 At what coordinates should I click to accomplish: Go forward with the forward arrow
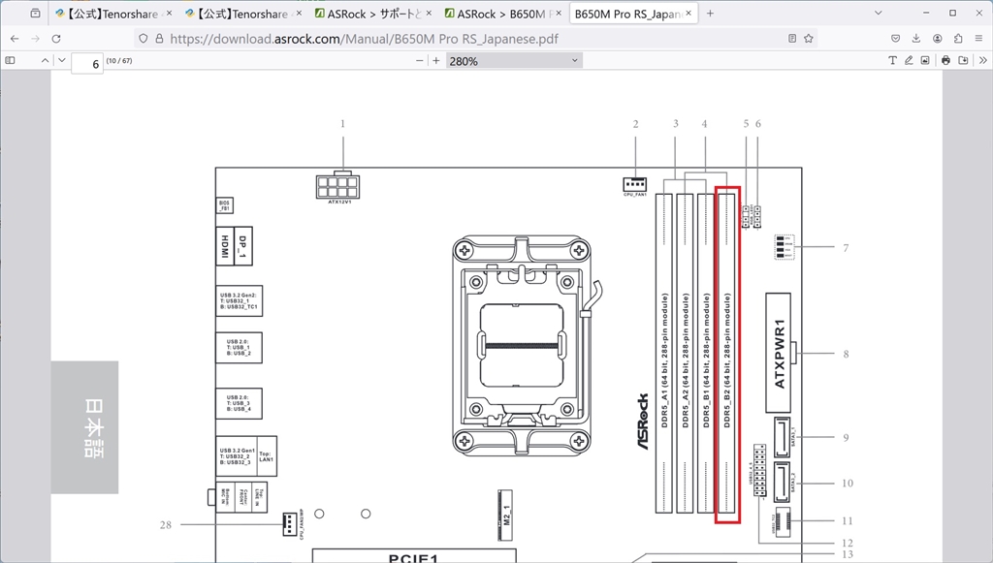(36, 39)
